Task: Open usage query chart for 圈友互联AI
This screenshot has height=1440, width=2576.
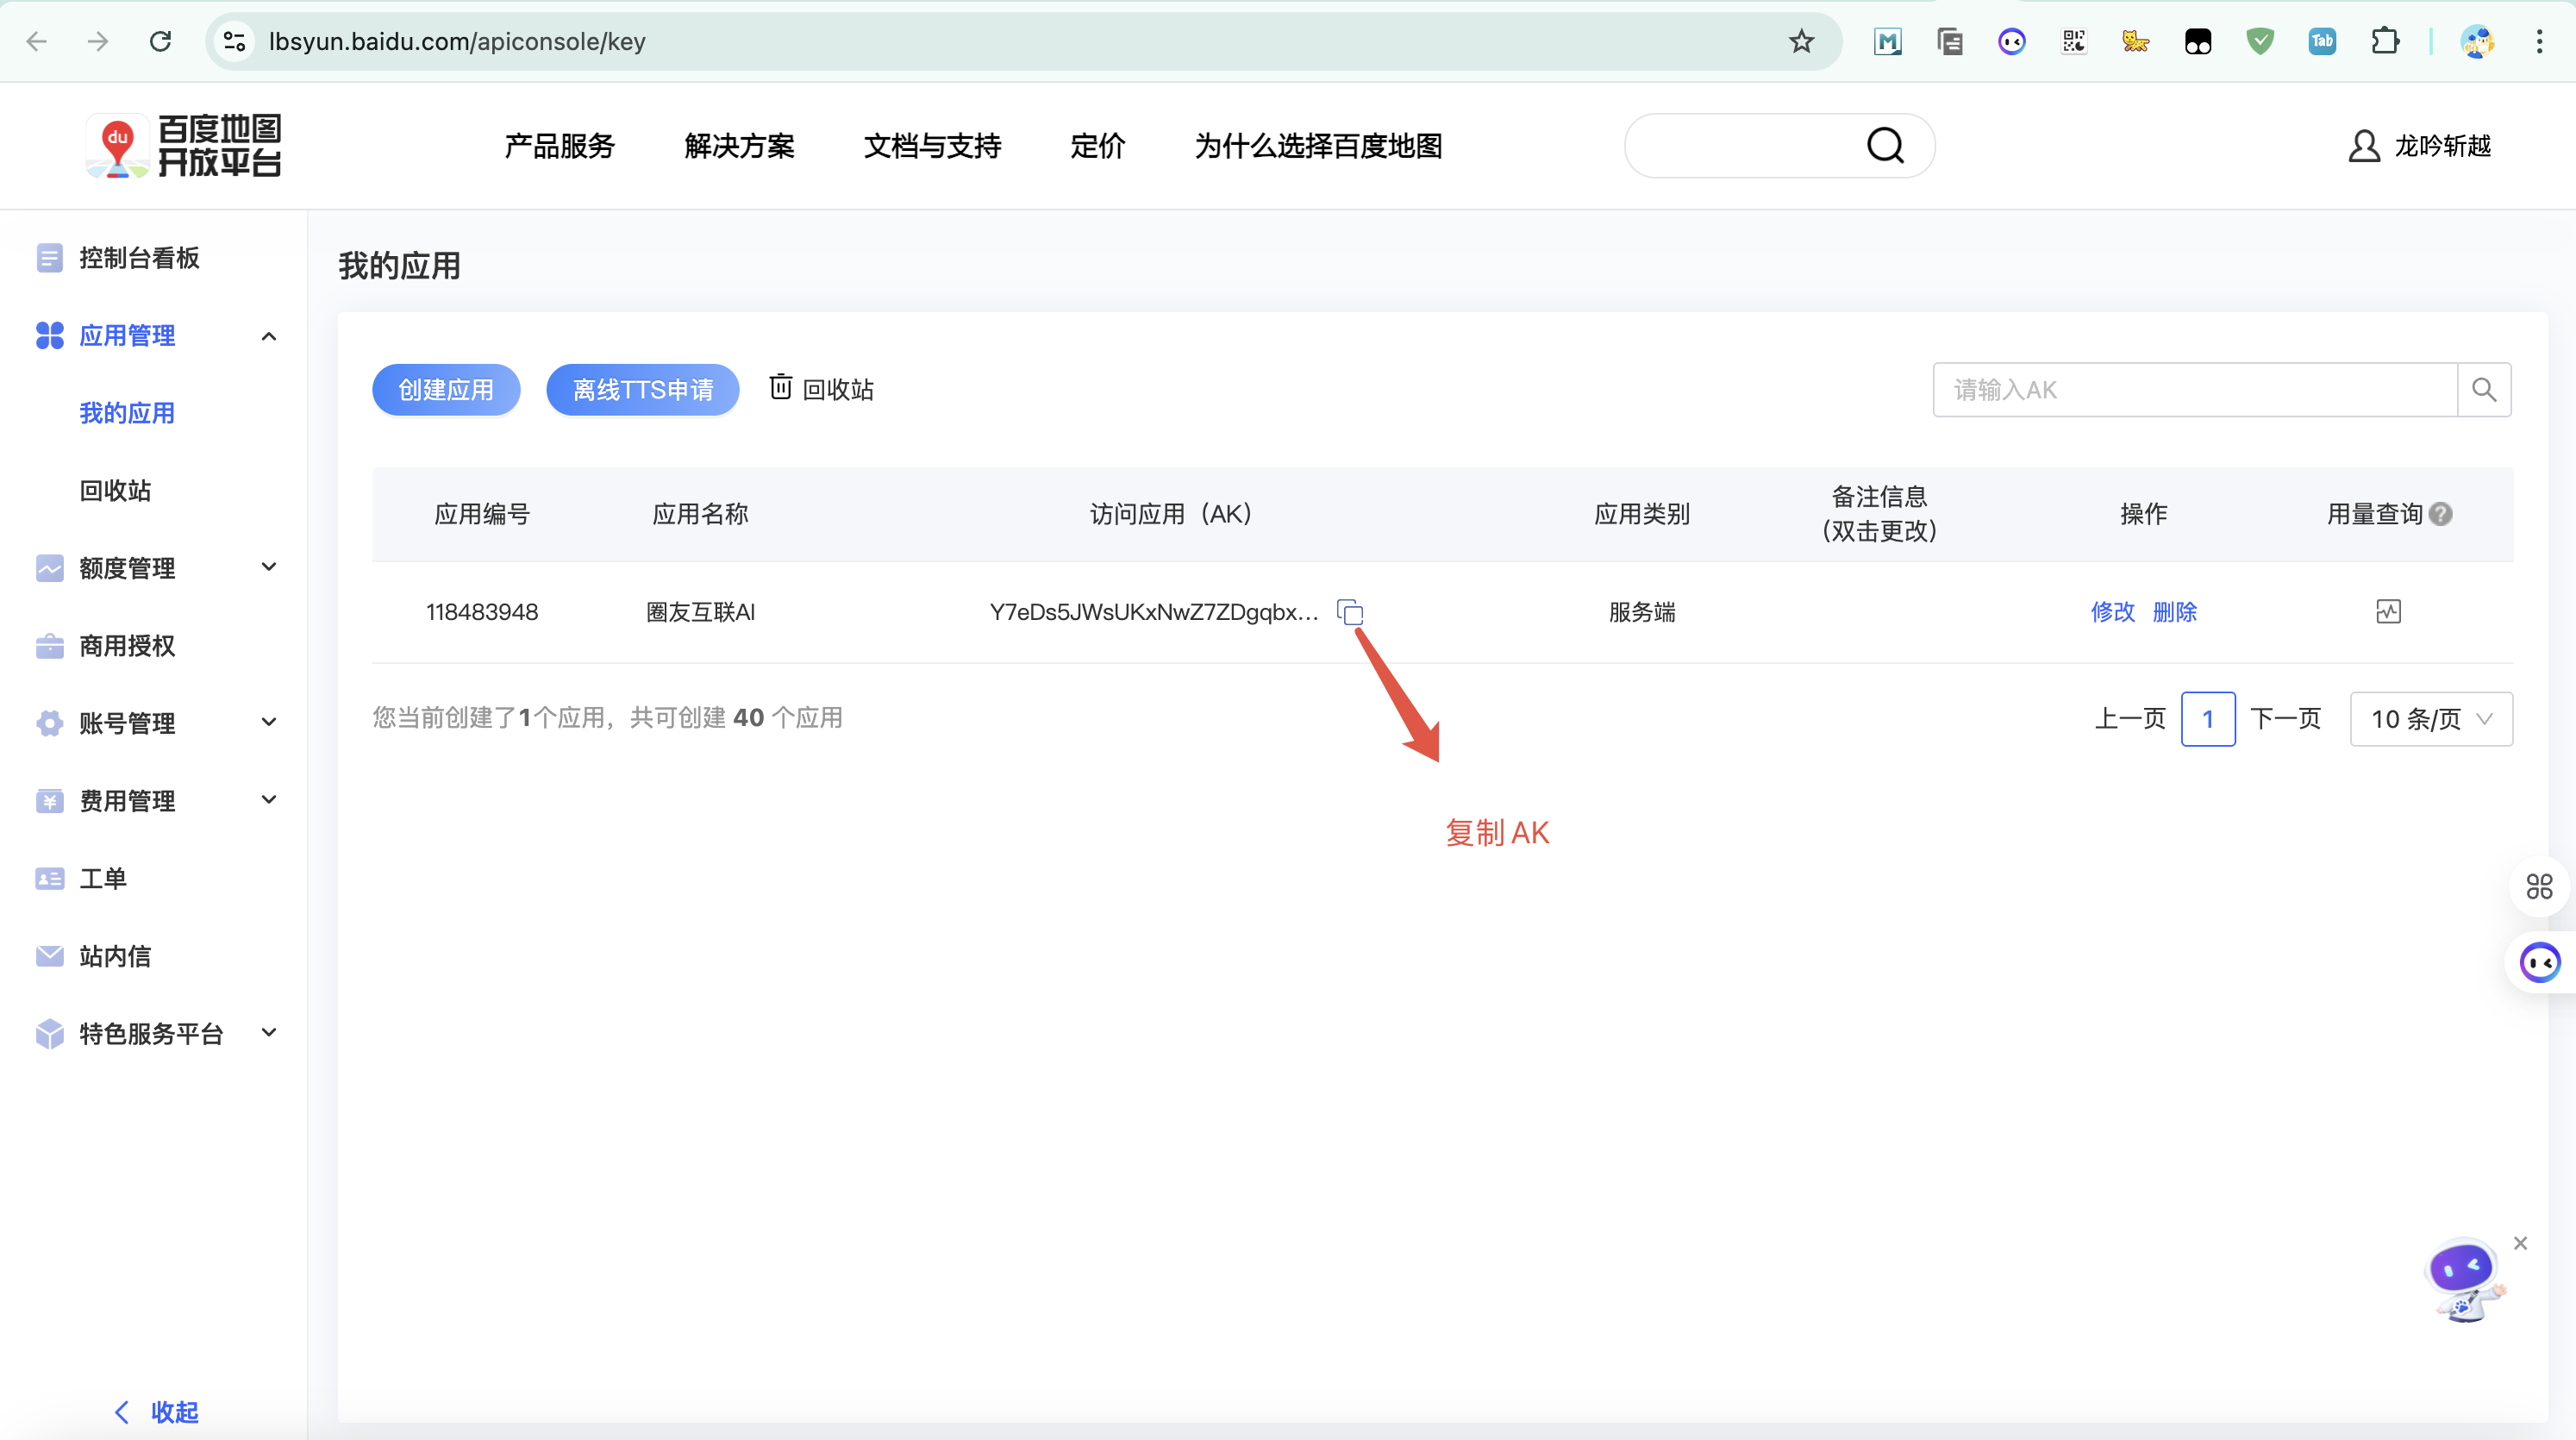Action: (2388, 612)
